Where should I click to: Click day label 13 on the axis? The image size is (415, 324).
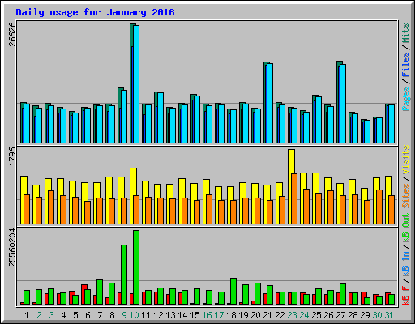click(170, 315)
